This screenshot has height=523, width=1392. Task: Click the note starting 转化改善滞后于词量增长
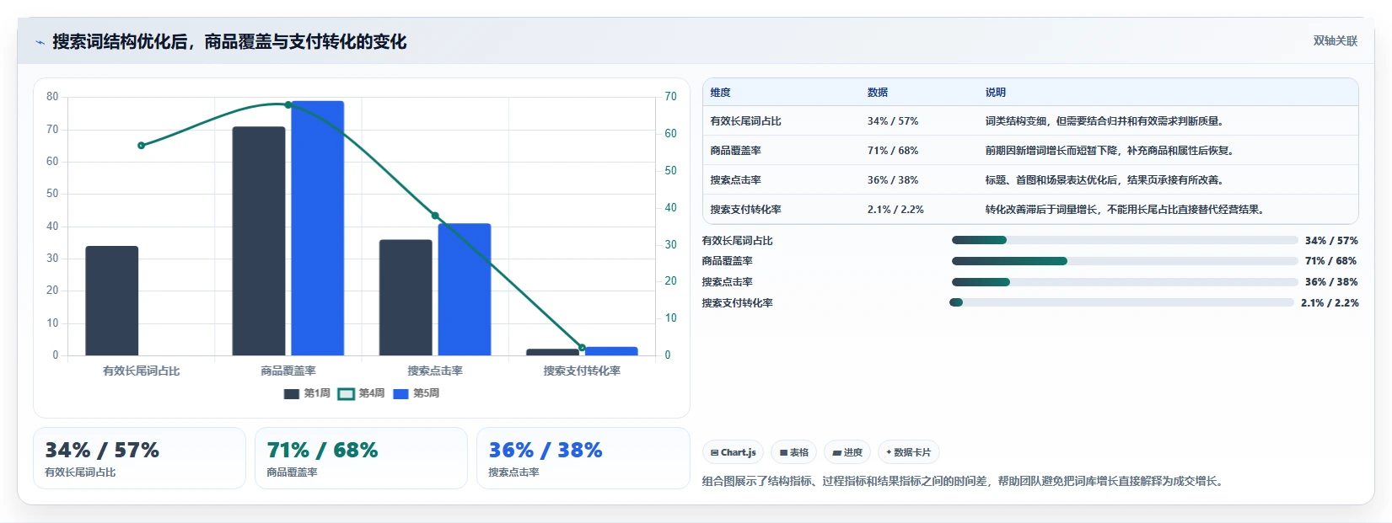(x=1125, y=210)
